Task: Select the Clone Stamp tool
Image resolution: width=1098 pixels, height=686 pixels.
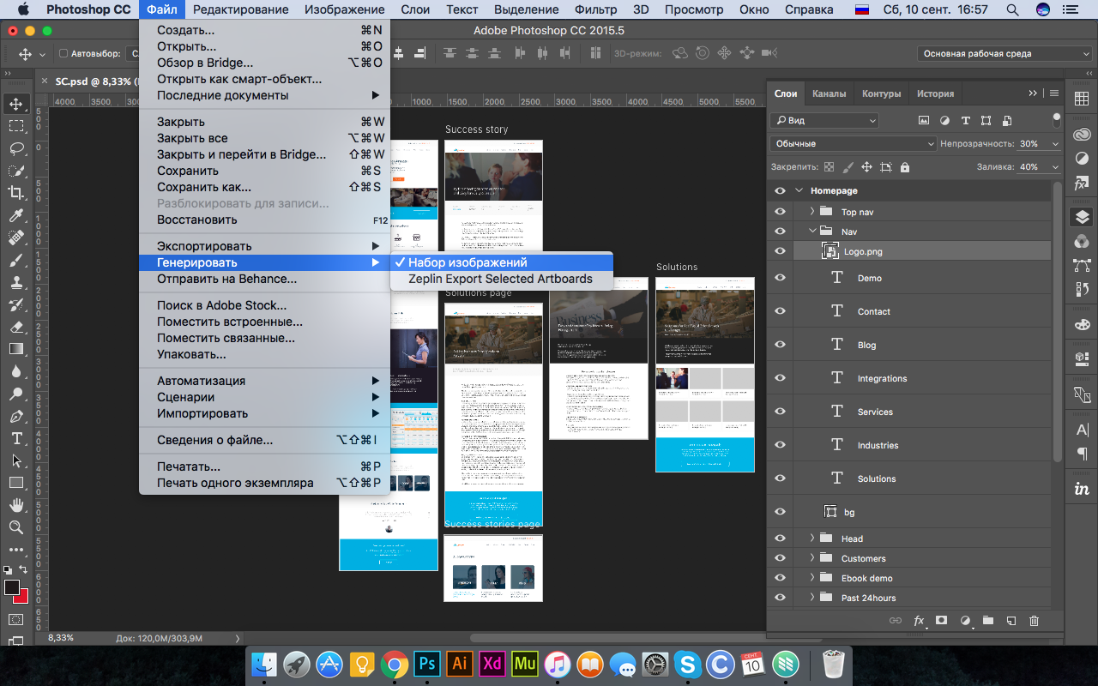Action: tap(15, 282)
